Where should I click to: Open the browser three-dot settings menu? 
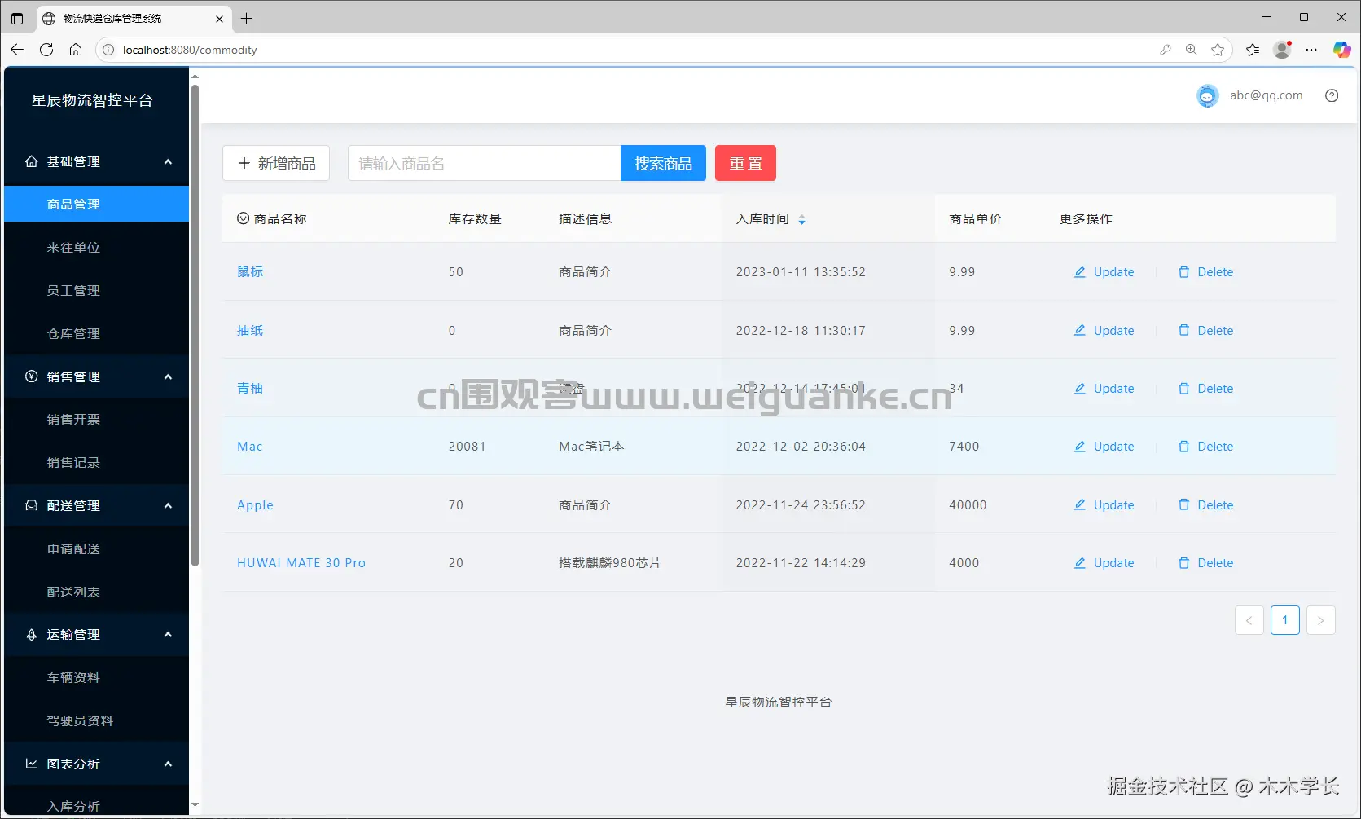coord(1311,50)
